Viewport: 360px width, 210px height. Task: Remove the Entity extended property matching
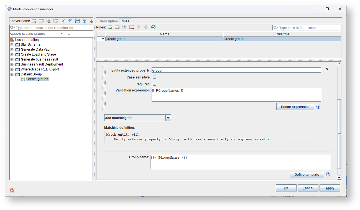327,69
